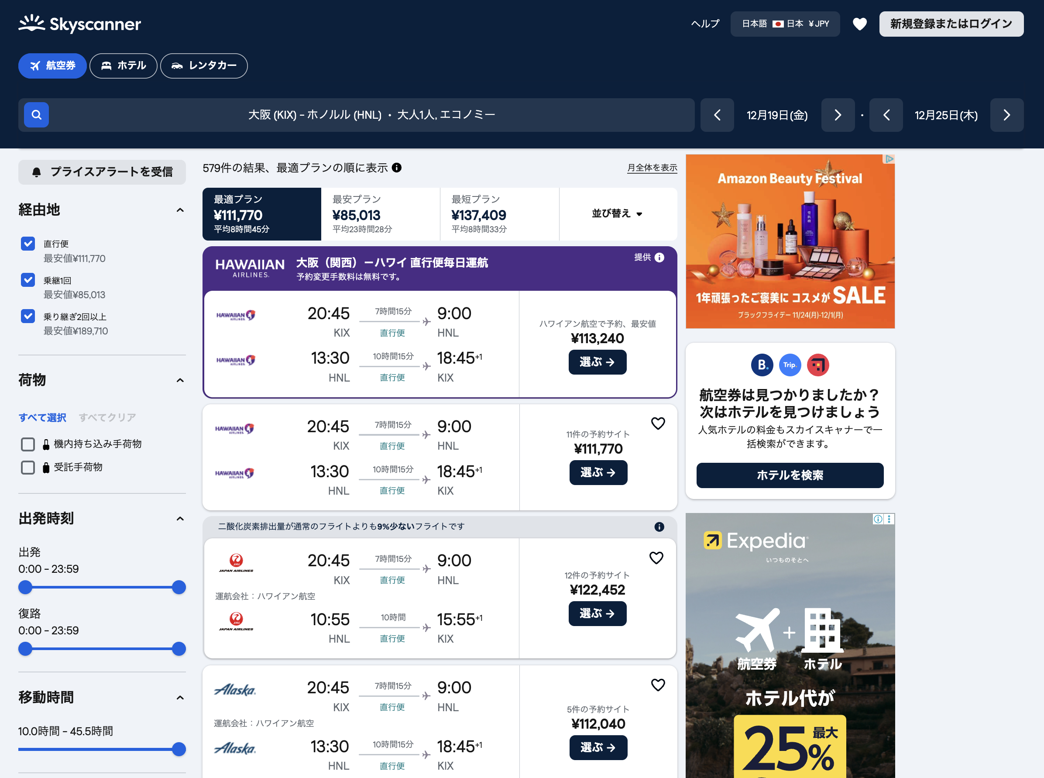Click the CO2 emissions info icon
1044x778 pixels.
pos(659,527)
